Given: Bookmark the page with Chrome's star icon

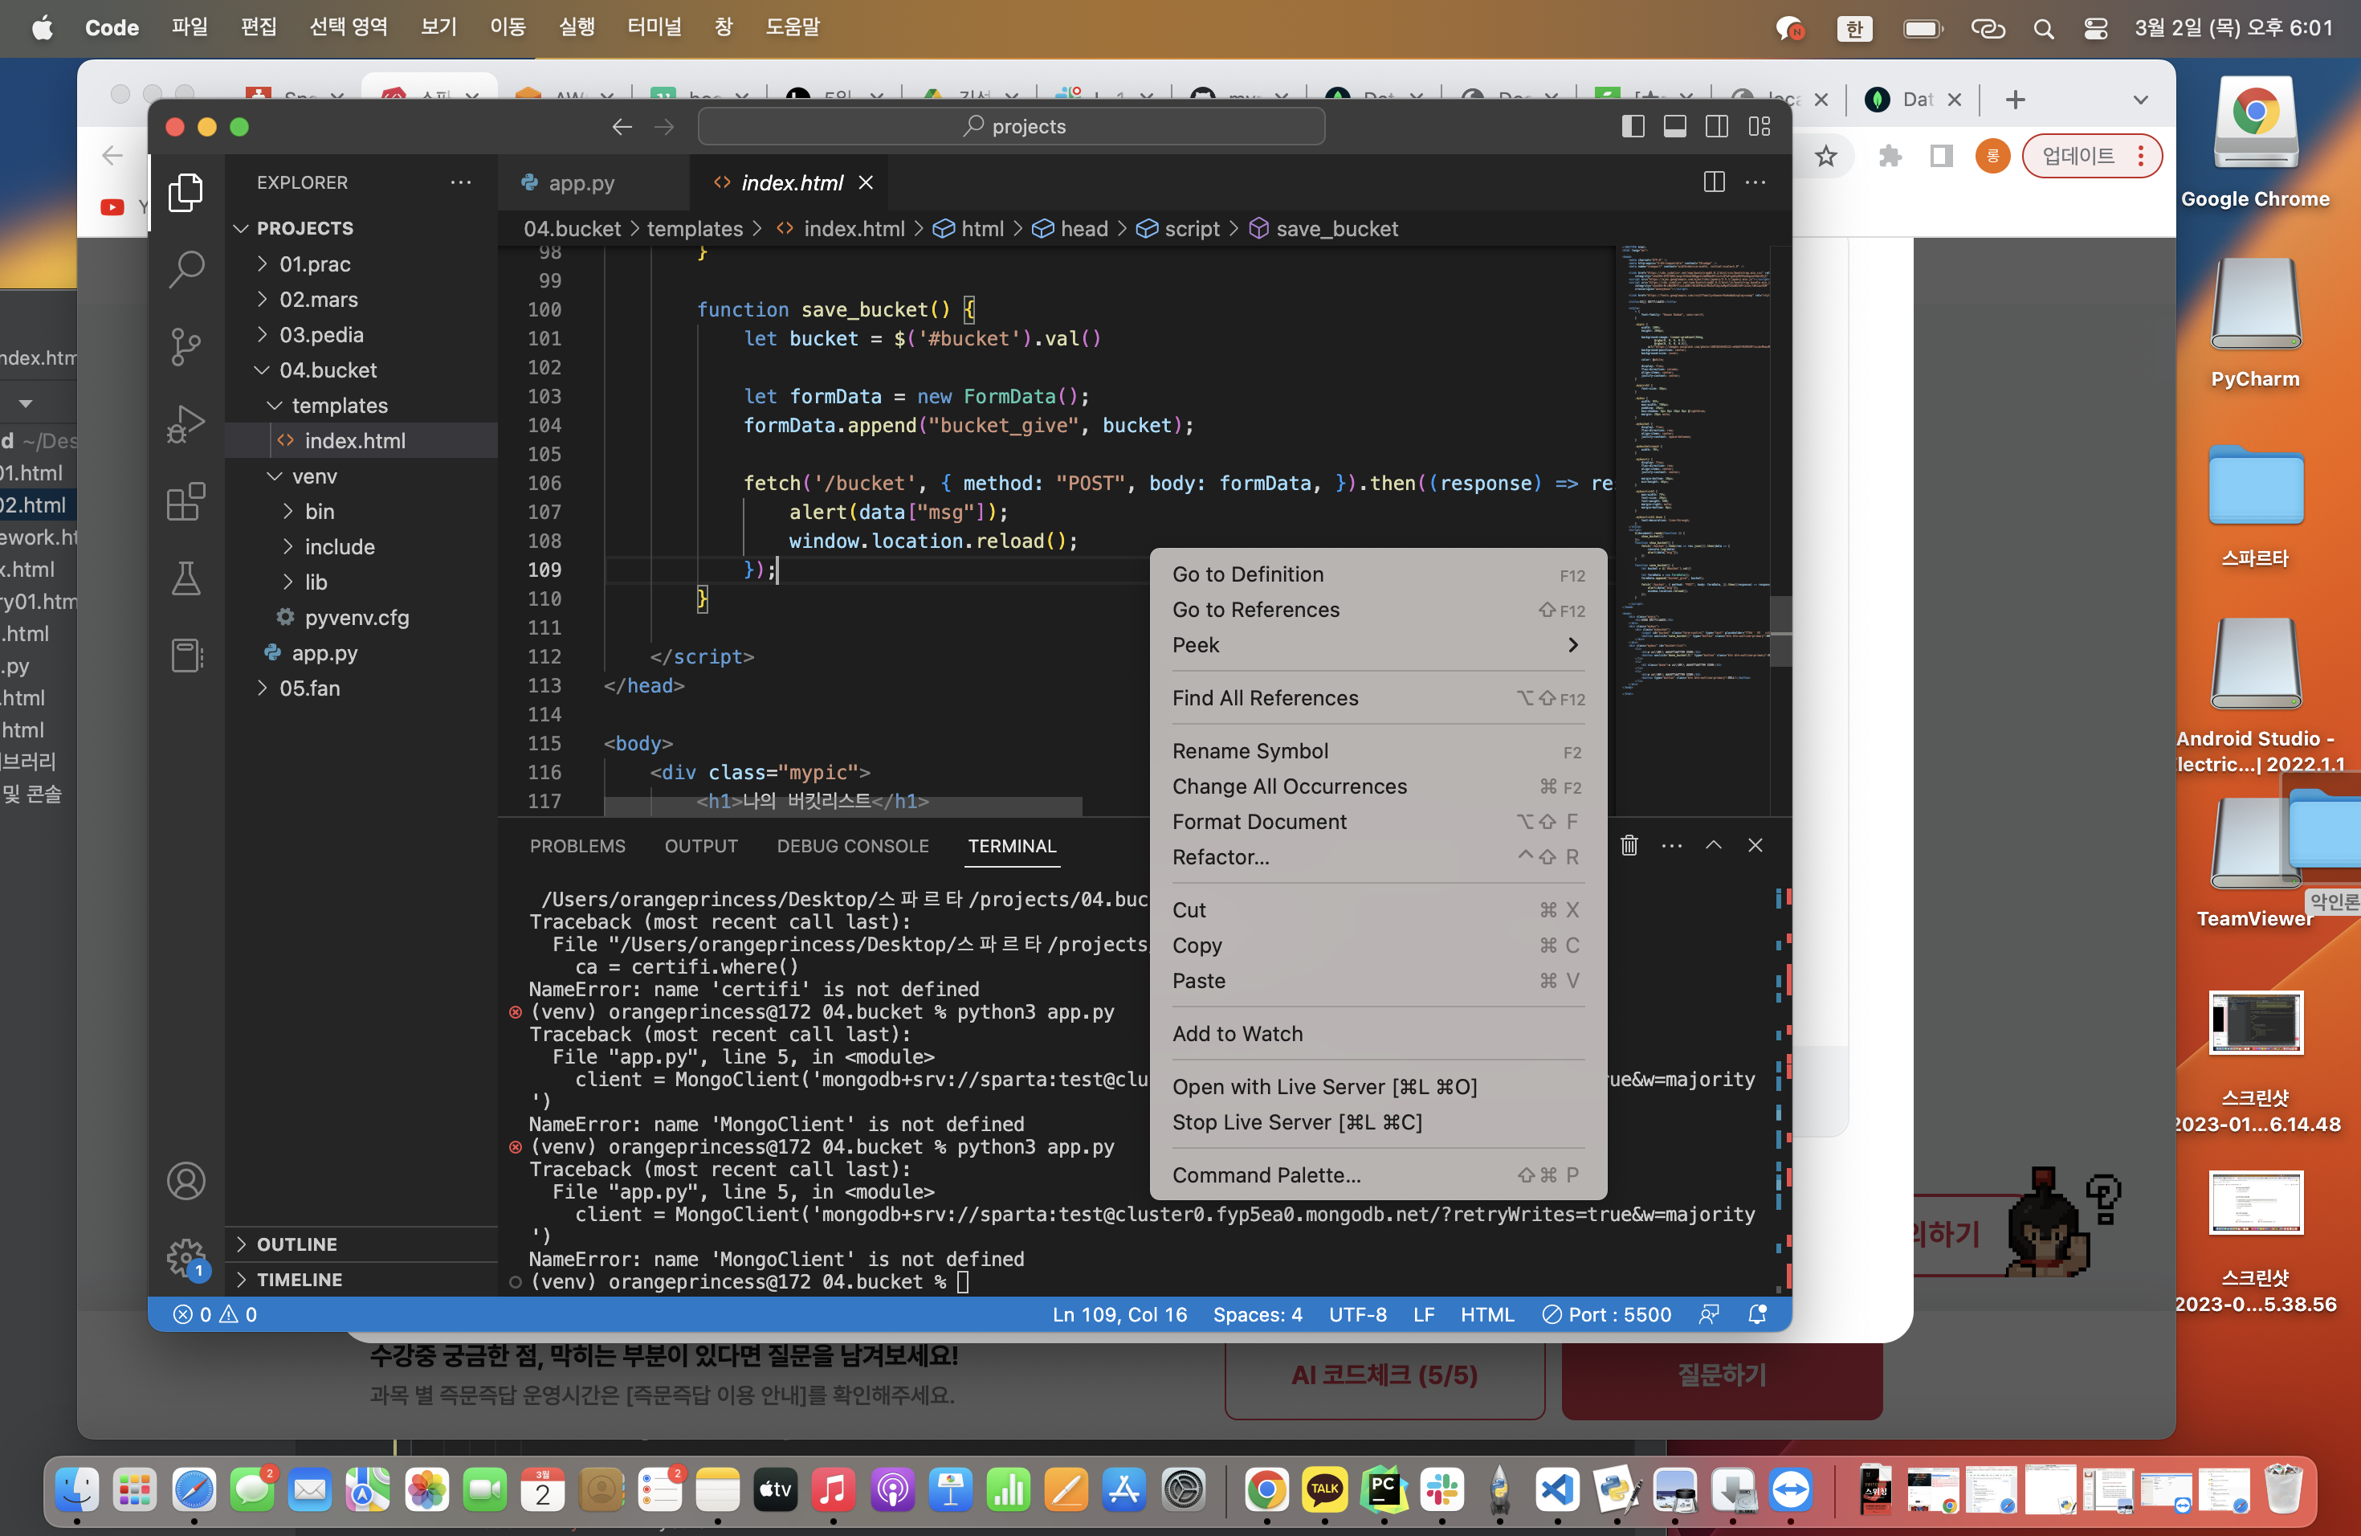Looking at the screenshot, I should tap(1826, 156).
